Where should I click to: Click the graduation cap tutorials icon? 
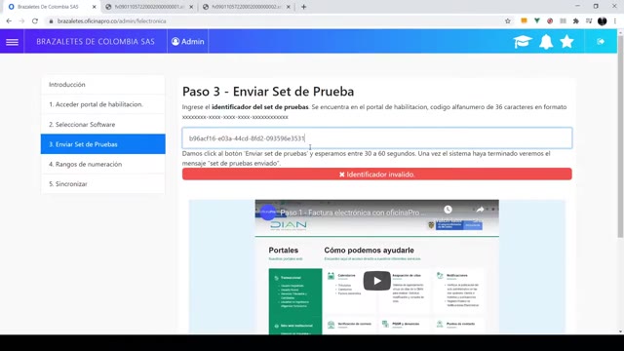point(523,41)
